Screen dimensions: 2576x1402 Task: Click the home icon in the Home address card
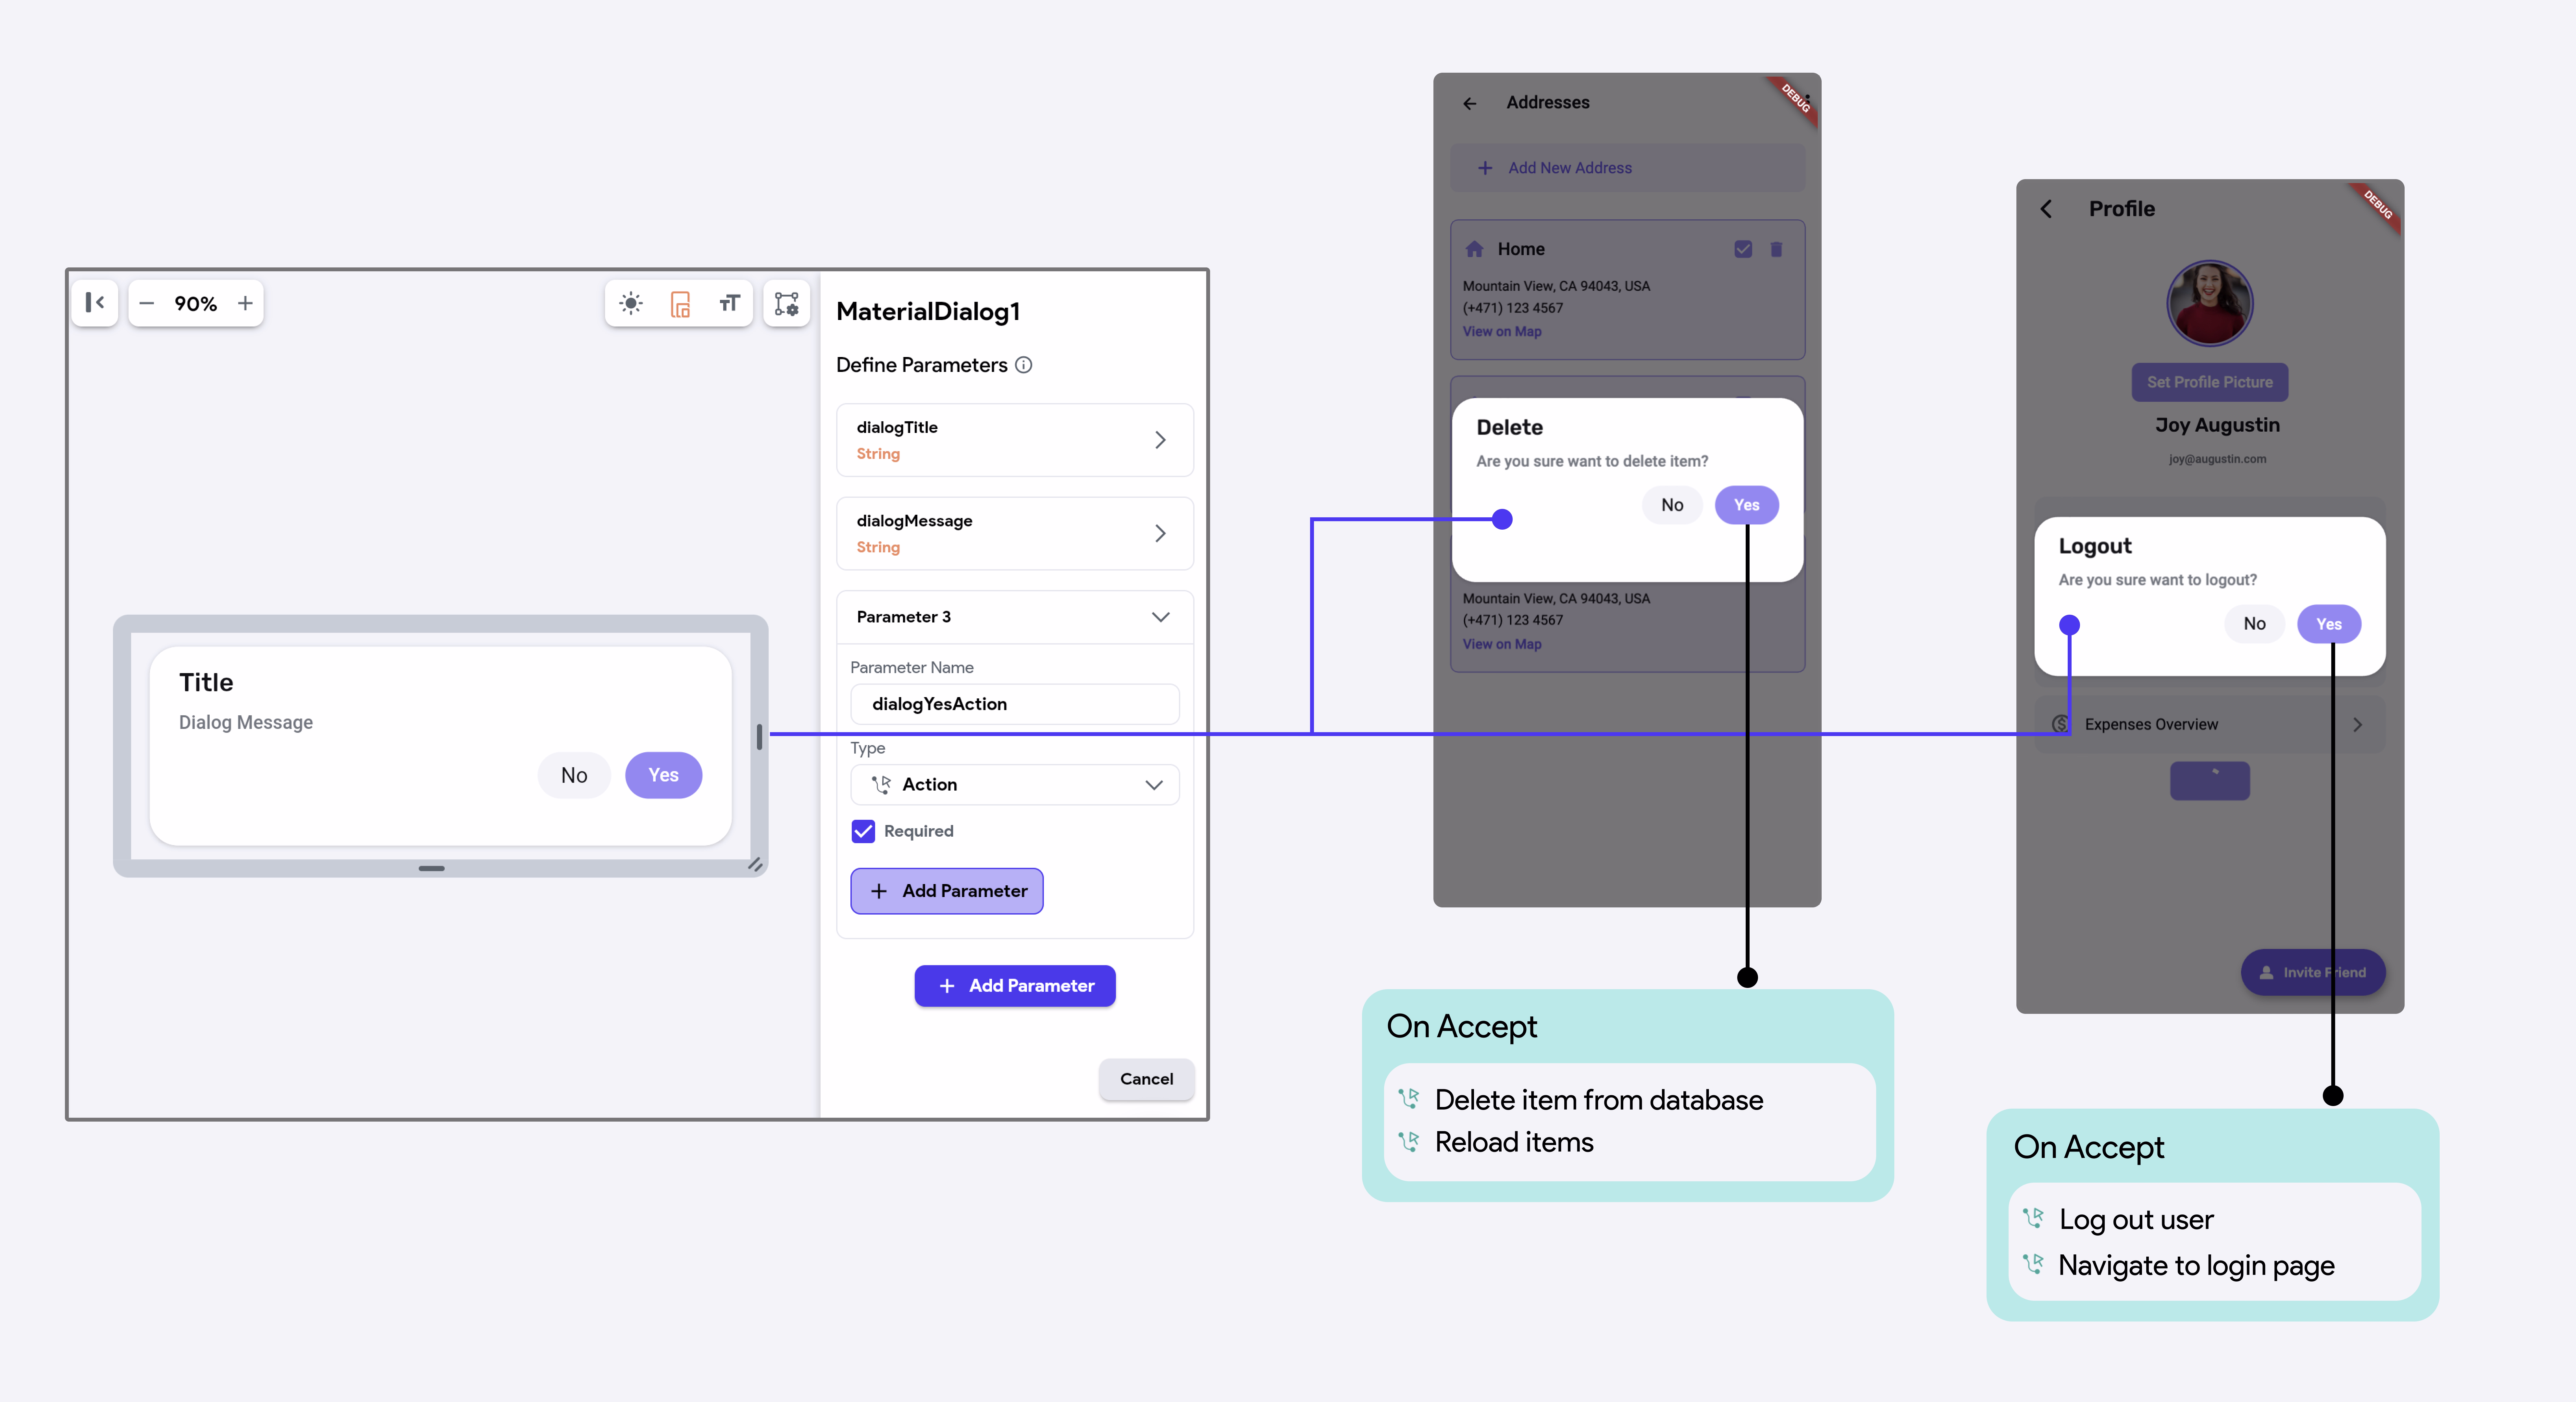1474,249
